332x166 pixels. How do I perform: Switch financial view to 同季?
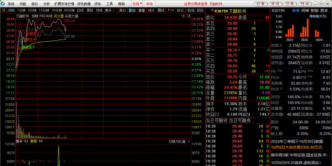click(305, 11)
